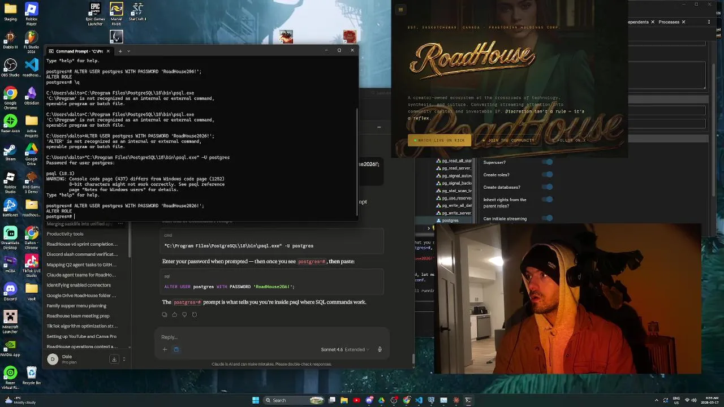This screenshot has height=407, width=724.
Task: Click the Command Prompt vertical scrollbar
Action: pyautogui.click(x=357, y=161)
